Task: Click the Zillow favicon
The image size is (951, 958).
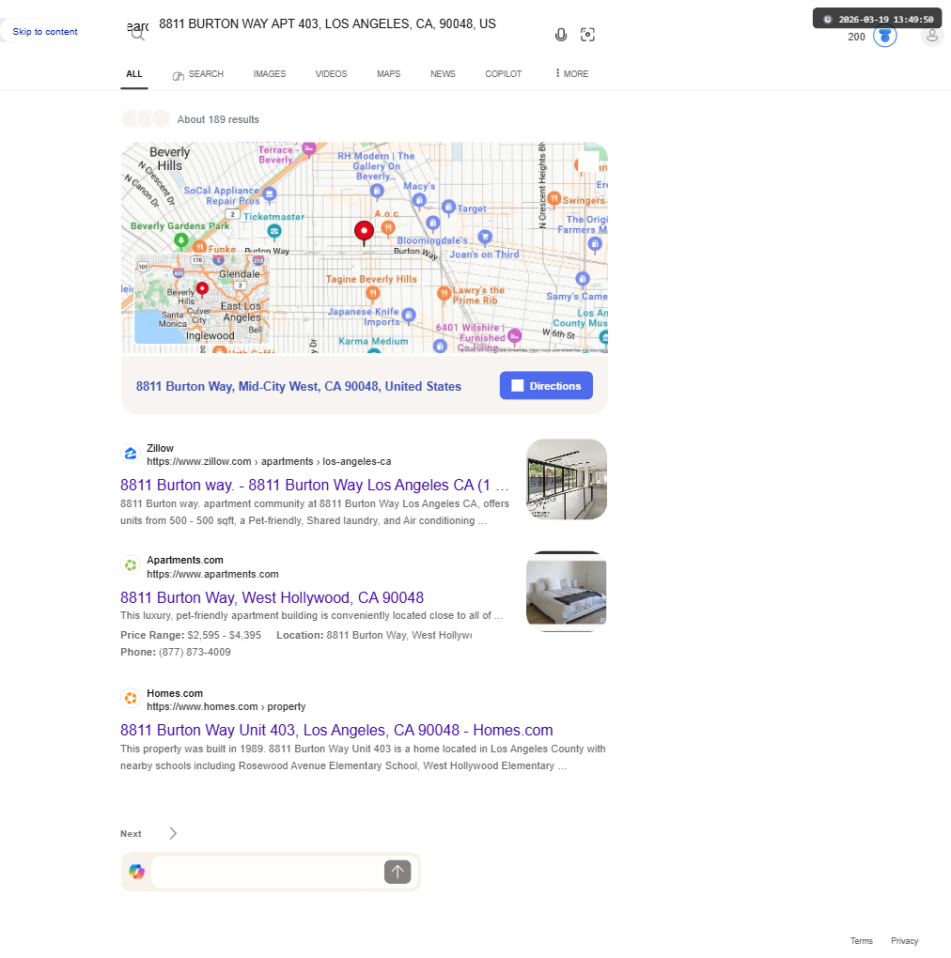Action: (x=131, y=454)
